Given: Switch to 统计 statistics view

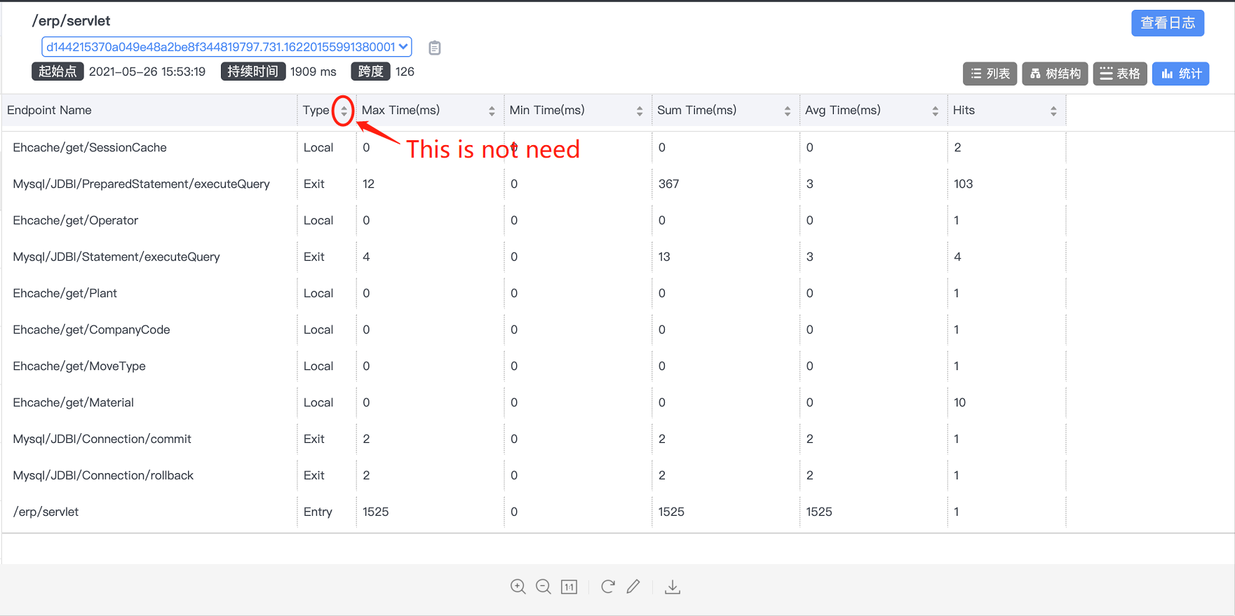Looking at the screenshot, I should tap(1181, 74).
